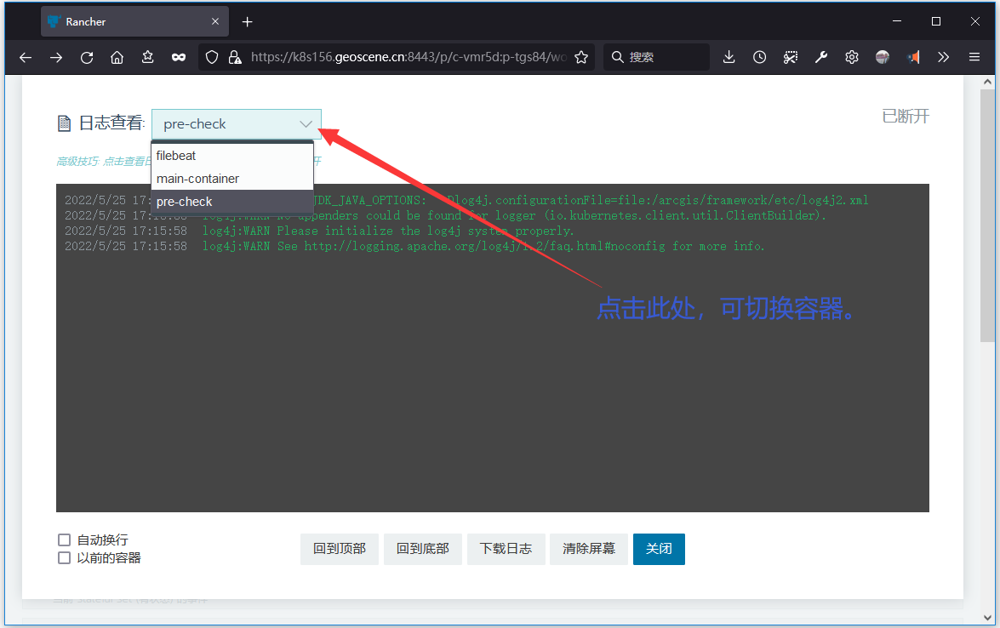Viewport: 1000px width, 628px height.
Task: Click the home icon in the toolbar
Action: click(x=117, y=57)
